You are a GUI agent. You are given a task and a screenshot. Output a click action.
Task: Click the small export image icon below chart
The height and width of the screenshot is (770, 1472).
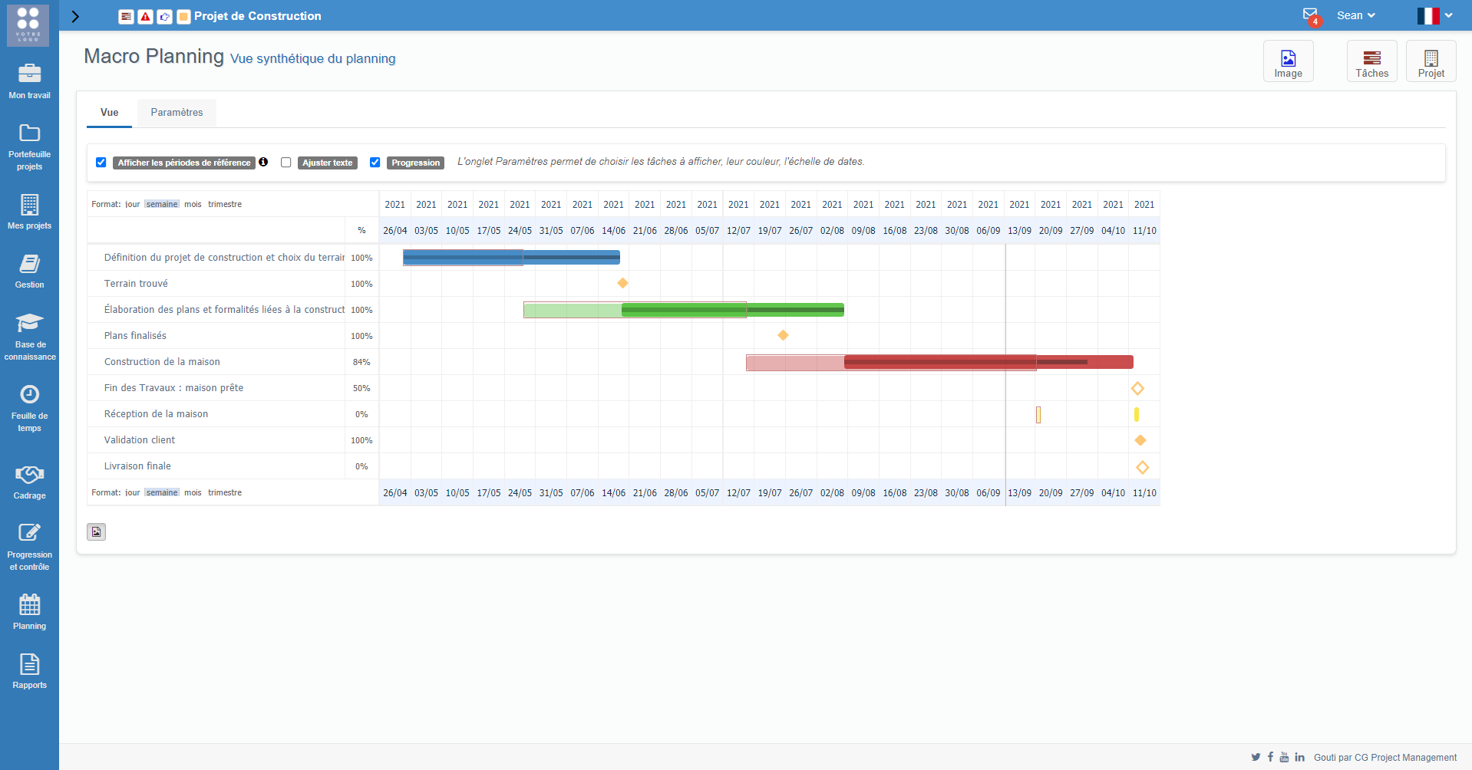[x=96, y=531]
